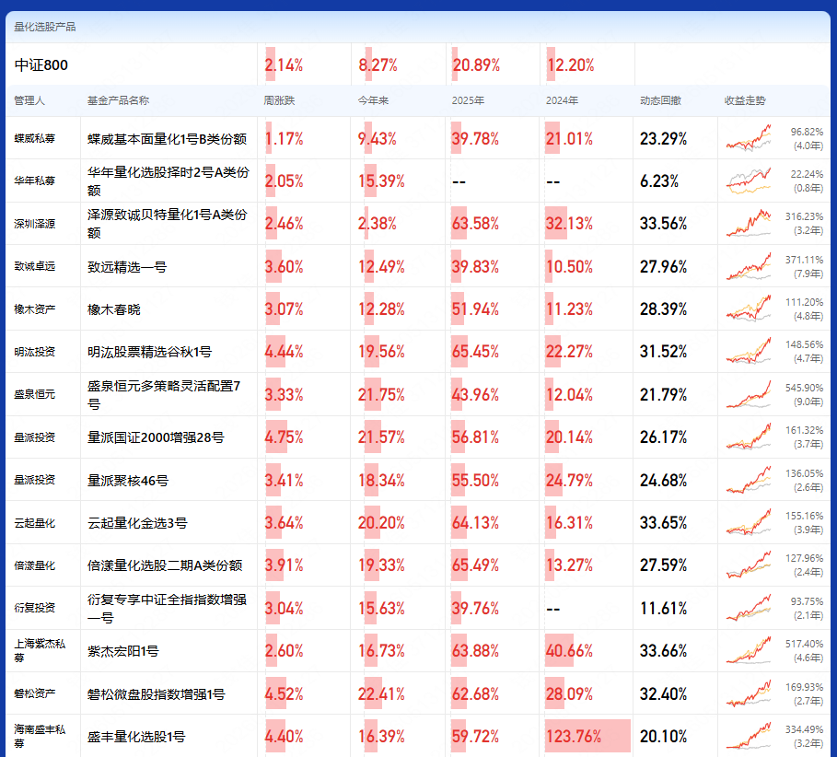The width and height of the screenshot is (837, 757).
Task: Open fund 磐松微盘股指数增强1号
Action: pyautogui.click(x=157, y=694)
